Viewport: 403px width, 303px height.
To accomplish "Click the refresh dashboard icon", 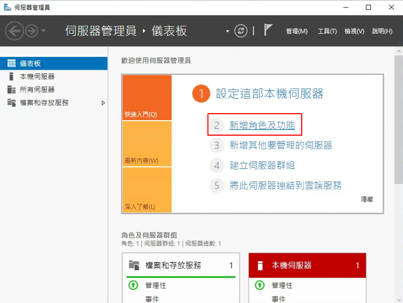I will [242, 31].
